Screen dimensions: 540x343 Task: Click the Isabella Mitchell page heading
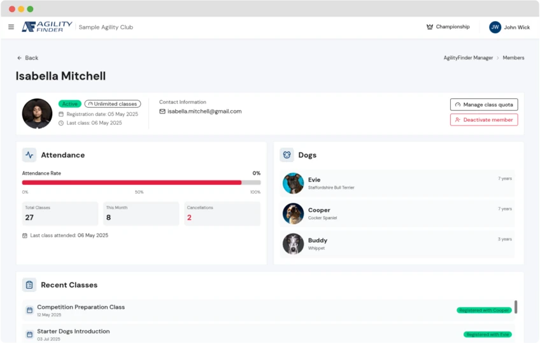pyautogui.click(x=60, y=76)
